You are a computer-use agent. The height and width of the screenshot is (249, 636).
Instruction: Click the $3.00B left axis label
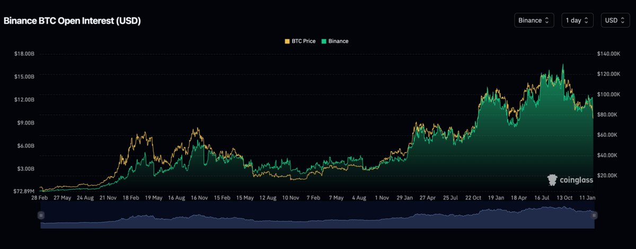click(x=25, y=169)
